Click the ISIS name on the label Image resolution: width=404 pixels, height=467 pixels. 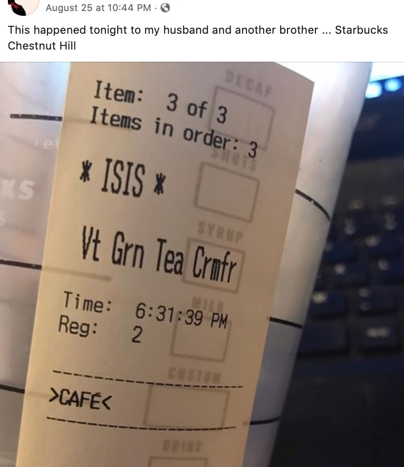click(x=122, y=178)
